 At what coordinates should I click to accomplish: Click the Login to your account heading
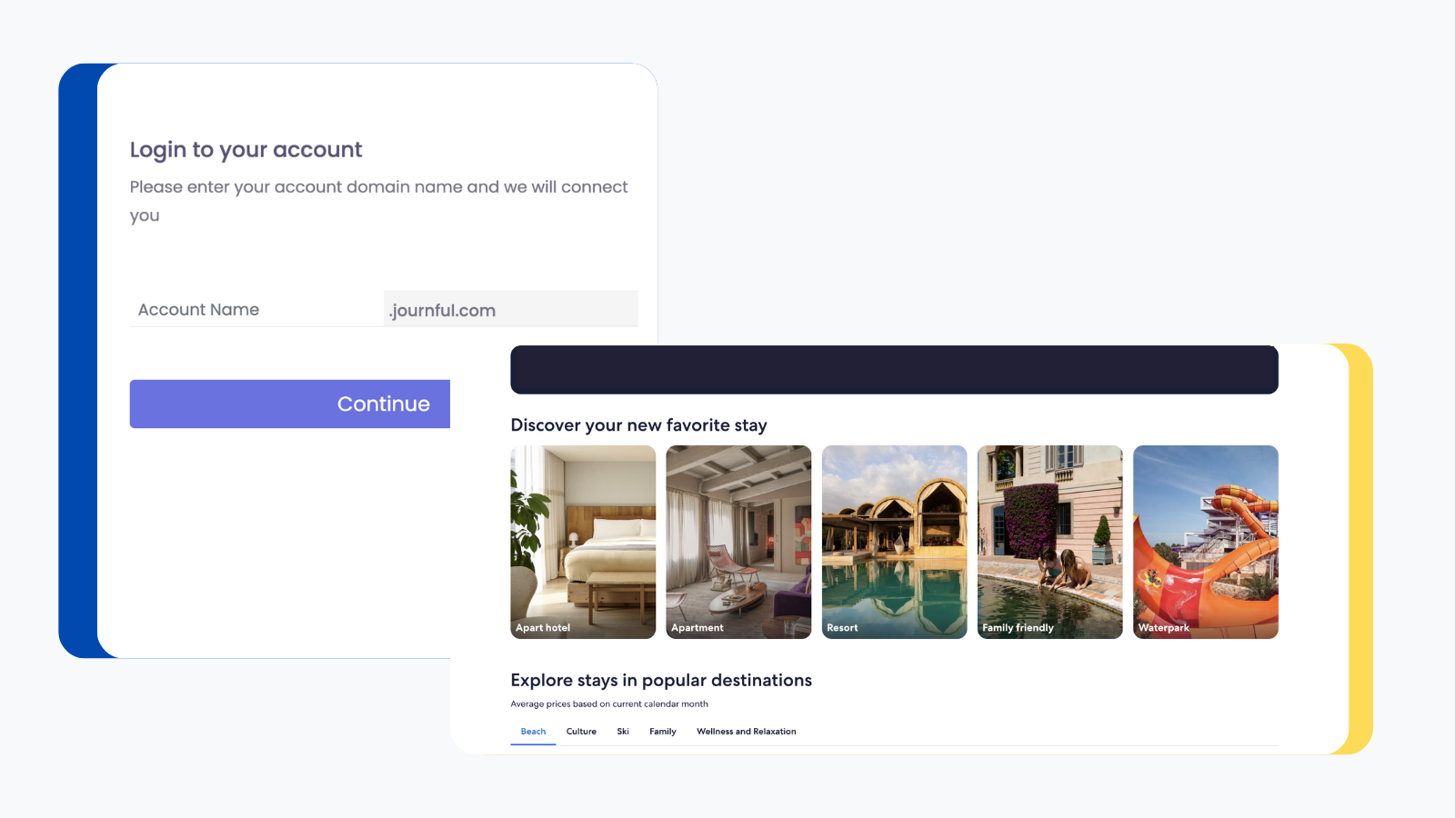click(x=246, y=150)
